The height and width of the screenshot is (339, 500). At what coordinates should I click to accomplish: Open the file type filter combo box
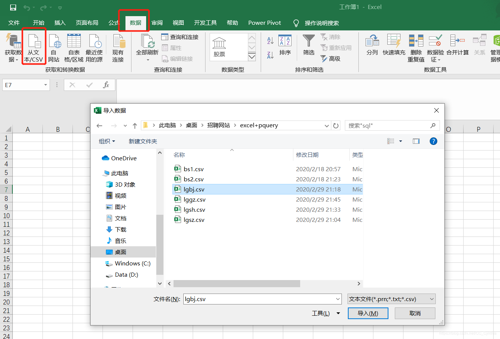point(391,299)
